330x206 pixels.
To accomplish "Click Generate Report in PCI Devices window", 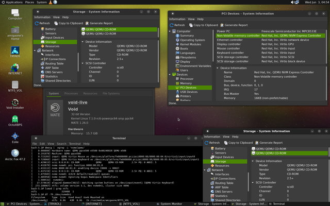I will coord(234,25).
